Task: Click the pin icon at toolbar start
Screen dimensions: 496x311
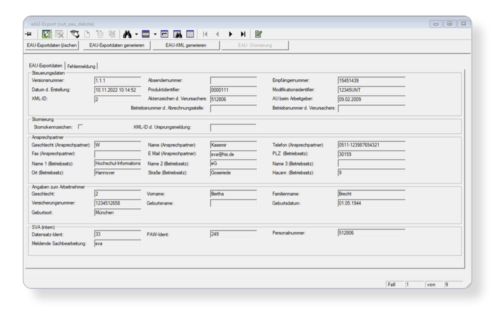Action: click(x=28, y=34)
